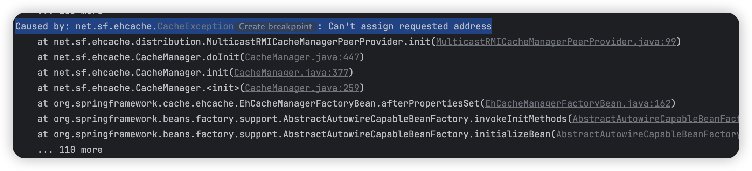The height and width of the screenshot is (171, 752).
Task: Click the 'Can't assign requested address' message
Action: (410, 26)
